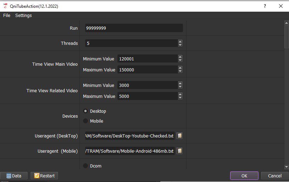Open the File menu

pos(7,15)
